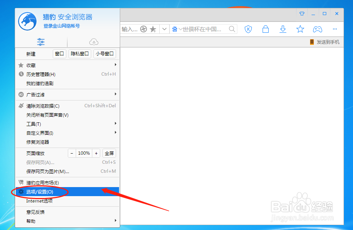Switch to the cloud sync tab icon
The image size is (353, 230).
pos(94,42)
